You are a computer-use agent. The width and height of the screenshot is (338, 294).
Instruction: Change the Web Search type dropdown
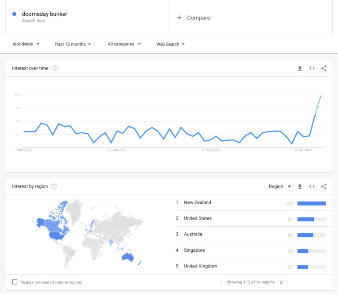coord(170,44)
